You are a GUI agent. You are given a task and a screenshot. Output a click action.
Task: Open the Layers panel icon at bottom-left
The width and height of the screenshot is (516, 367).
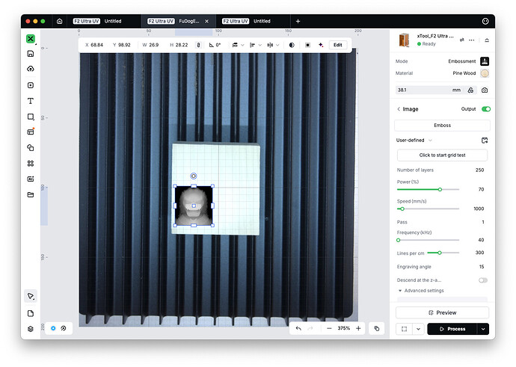pos(31,328)
